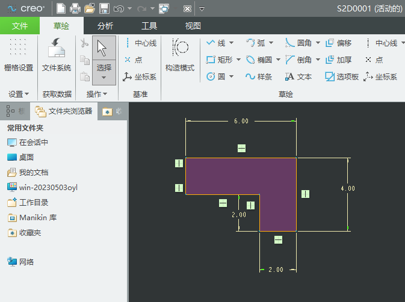Select the 矩形 rectangle tool

pyautogui.click(x=219, y=60)
